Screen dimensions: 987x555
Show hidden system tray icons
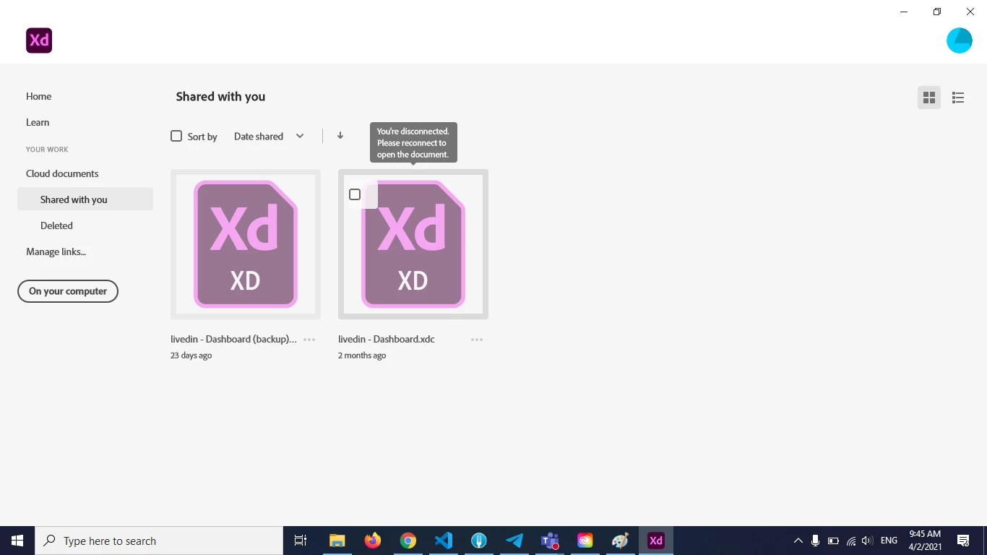point(798,541)
